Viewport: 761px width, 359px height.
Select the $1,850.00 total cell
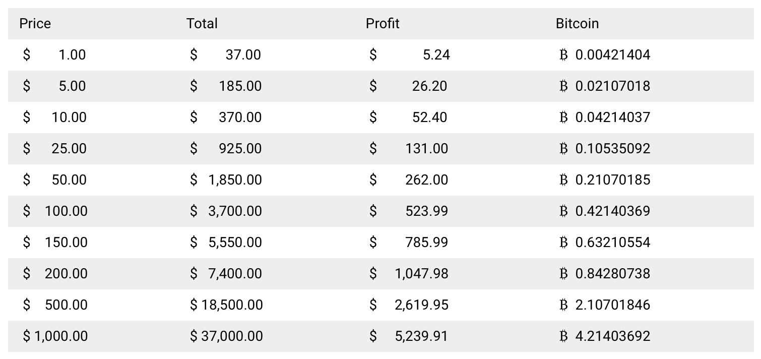226,179
